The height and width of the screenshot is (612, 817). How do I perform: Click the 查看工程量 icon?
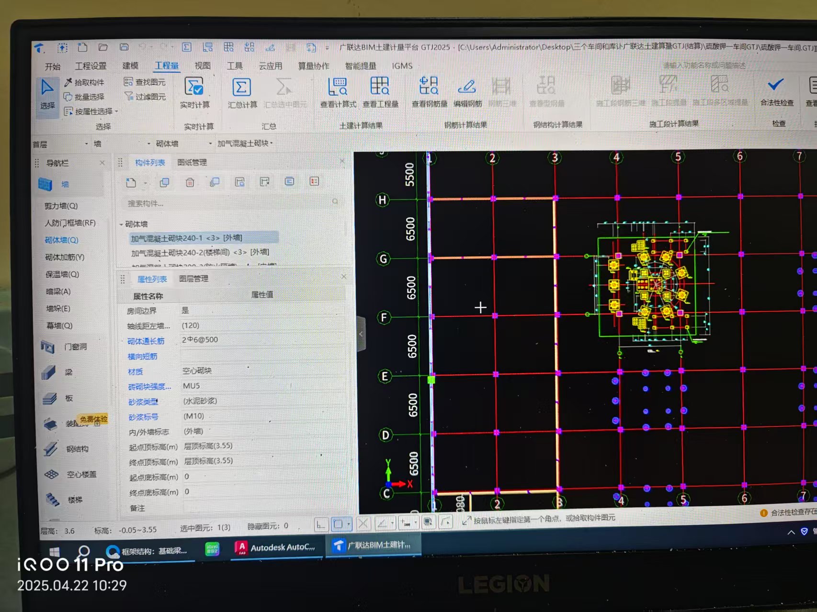(x=380, y=86)
